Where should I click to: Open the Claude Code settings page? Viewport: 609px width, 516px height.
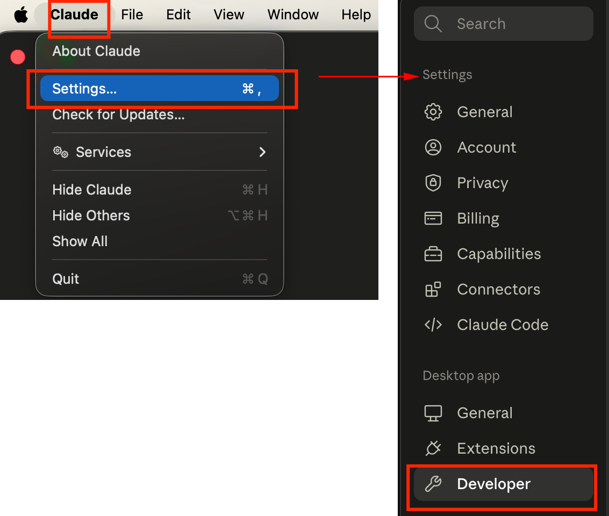[x=503, y=325]
